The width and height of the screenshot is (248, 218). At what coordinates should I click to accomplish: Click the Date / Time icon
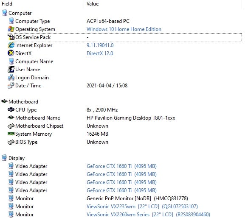click(x=11, y=86)
